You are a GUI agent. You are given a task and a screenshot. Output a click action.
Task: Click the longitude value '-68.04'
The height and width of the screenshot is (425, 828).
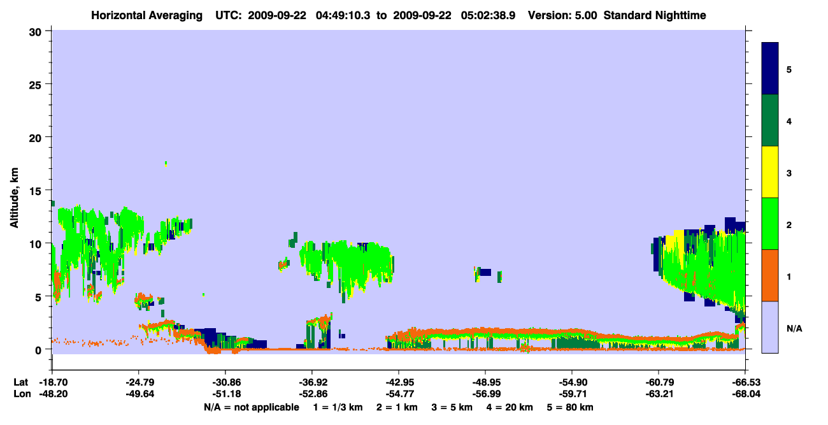point(745,394)
